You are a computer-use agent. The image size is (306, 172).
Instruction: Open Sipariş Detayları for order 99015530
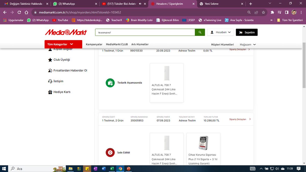click(238, 49)
